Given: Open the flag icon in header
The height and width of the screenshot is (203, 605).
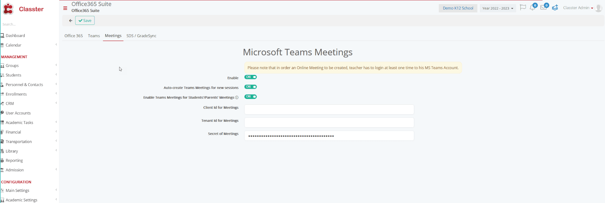Looking at the screenshot, I should 523,8.
